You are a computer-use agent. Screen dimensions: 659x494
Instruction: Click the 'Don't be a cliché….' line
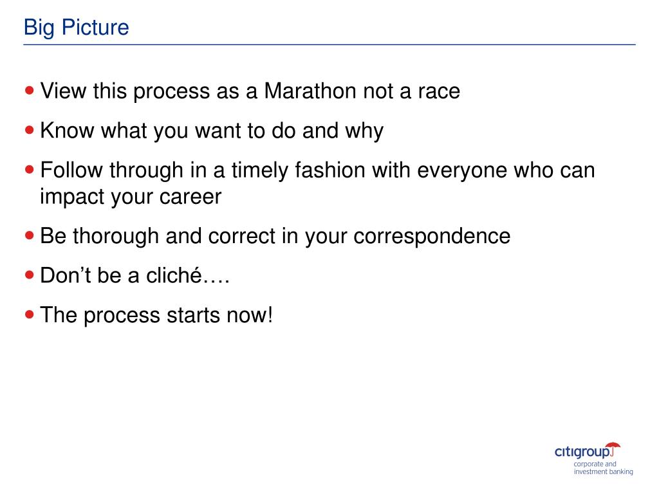[x=135, y=275]
